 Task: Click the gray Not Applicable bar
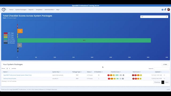pyautogui.click(x=20, y=45)
